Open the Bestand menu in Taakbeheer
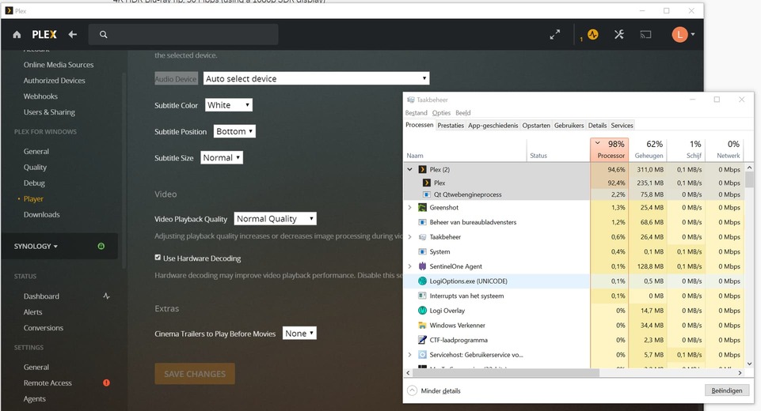Screen dimensions: 761x411 point(416,113)
